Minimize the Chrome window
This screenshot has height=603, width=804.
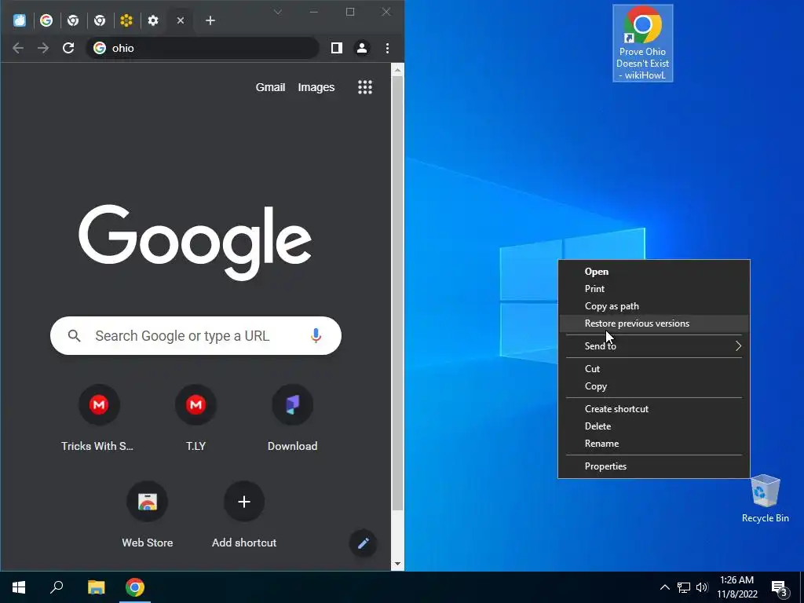pos(314,12)
